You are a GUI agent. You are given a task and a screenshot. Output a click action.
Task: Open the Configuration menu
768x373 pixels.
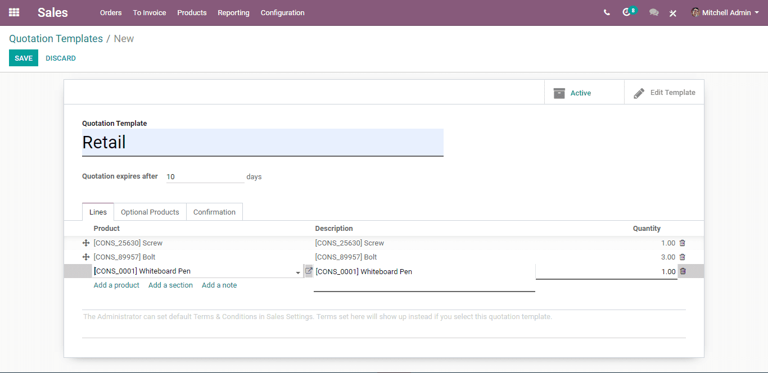point(283,12)
